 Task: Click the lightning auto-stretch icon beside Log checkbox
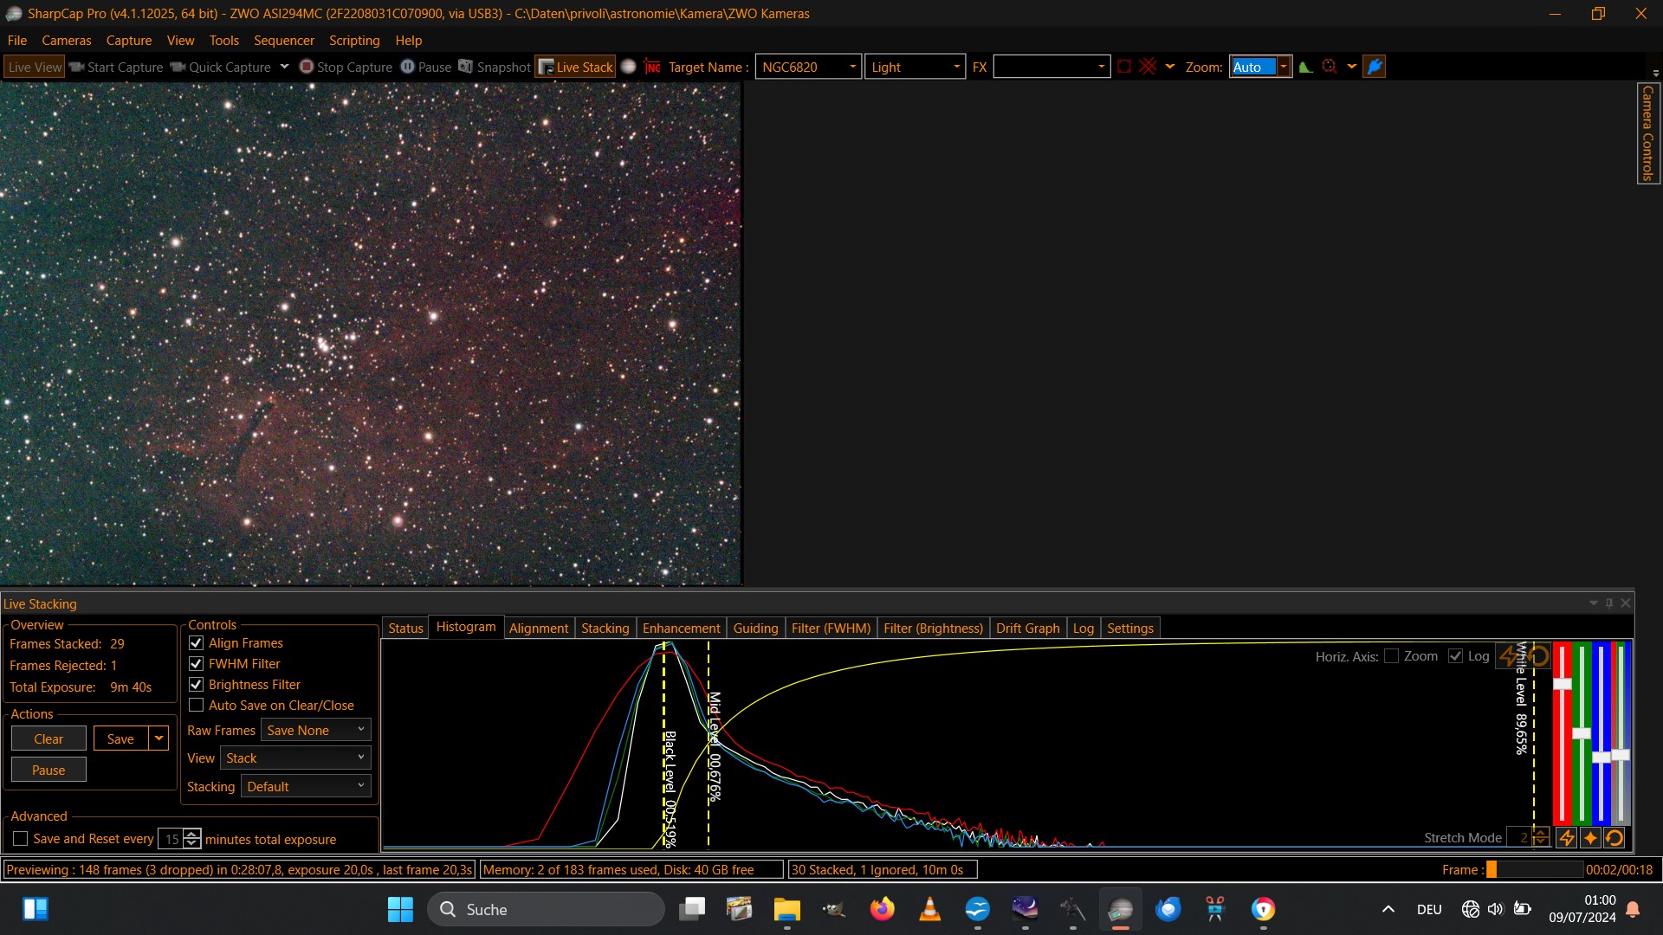(1510, 656)
